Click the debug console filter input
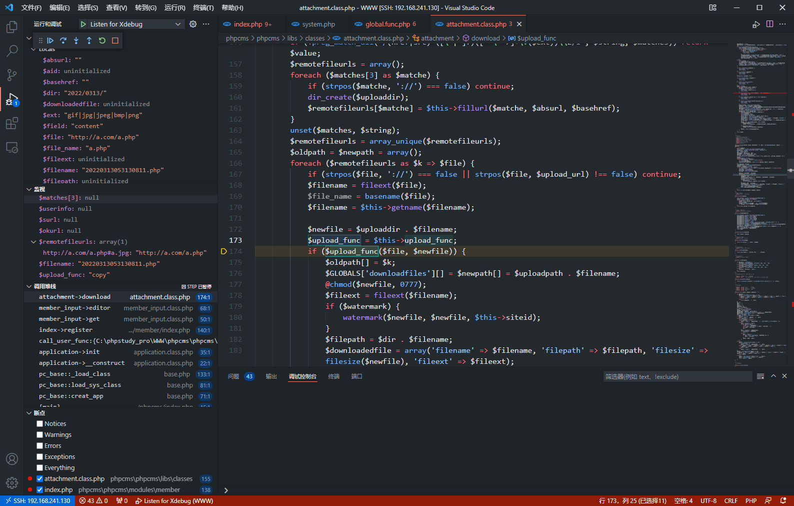This screenshot has height=506, width=794. [x=676, y=377]
